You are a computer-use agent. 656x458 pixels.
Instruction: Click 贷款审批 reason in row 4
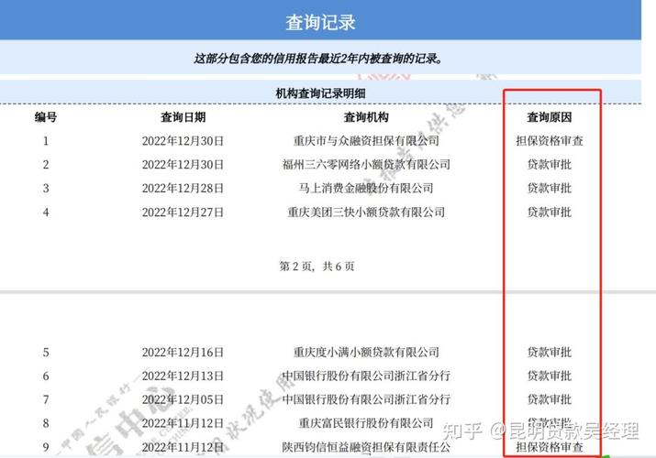(x=549, y=213)
